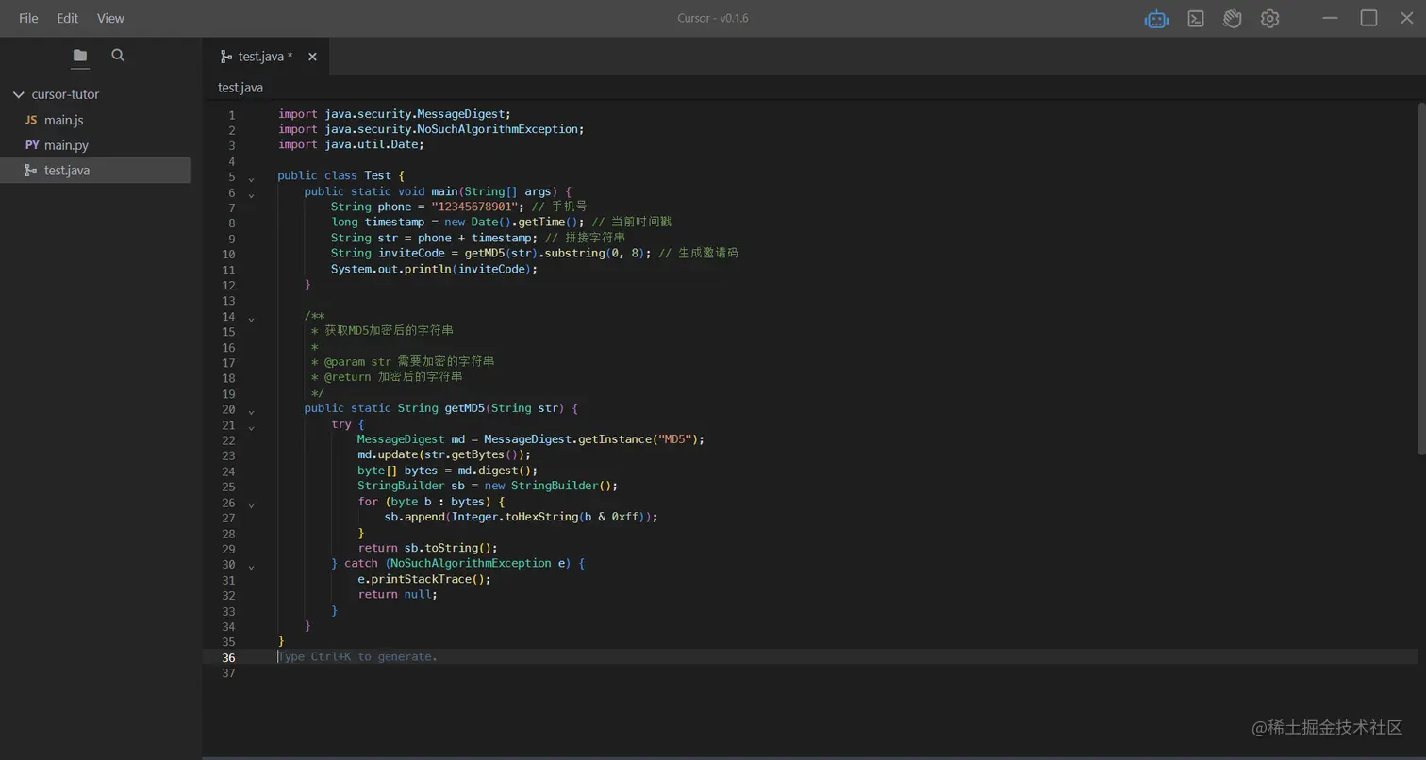Open the terminal icon in title bar
The image size is (1426, 760).
1195,19
